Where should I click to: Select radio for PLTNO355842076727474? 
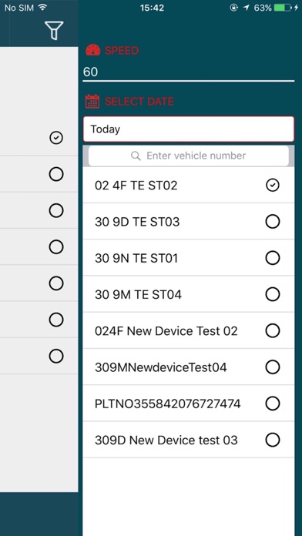(x=272, y=404)
